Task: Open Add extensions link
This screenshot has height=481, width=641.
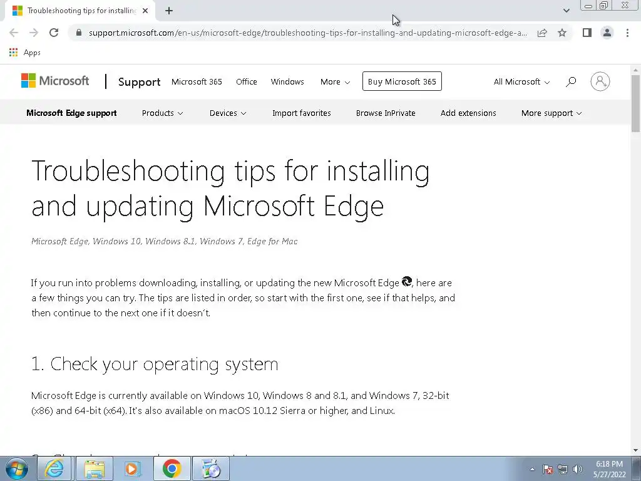Action: click(468, 113)
